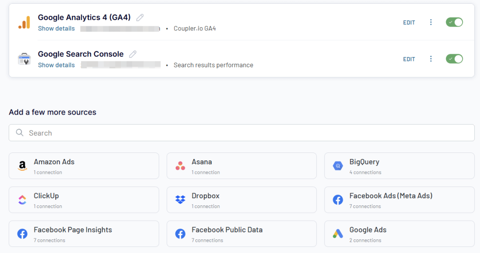Edit the Google Analytics 4 source
Image resolution: width=480 pixels, height=253 pixels.
point(409,22)
